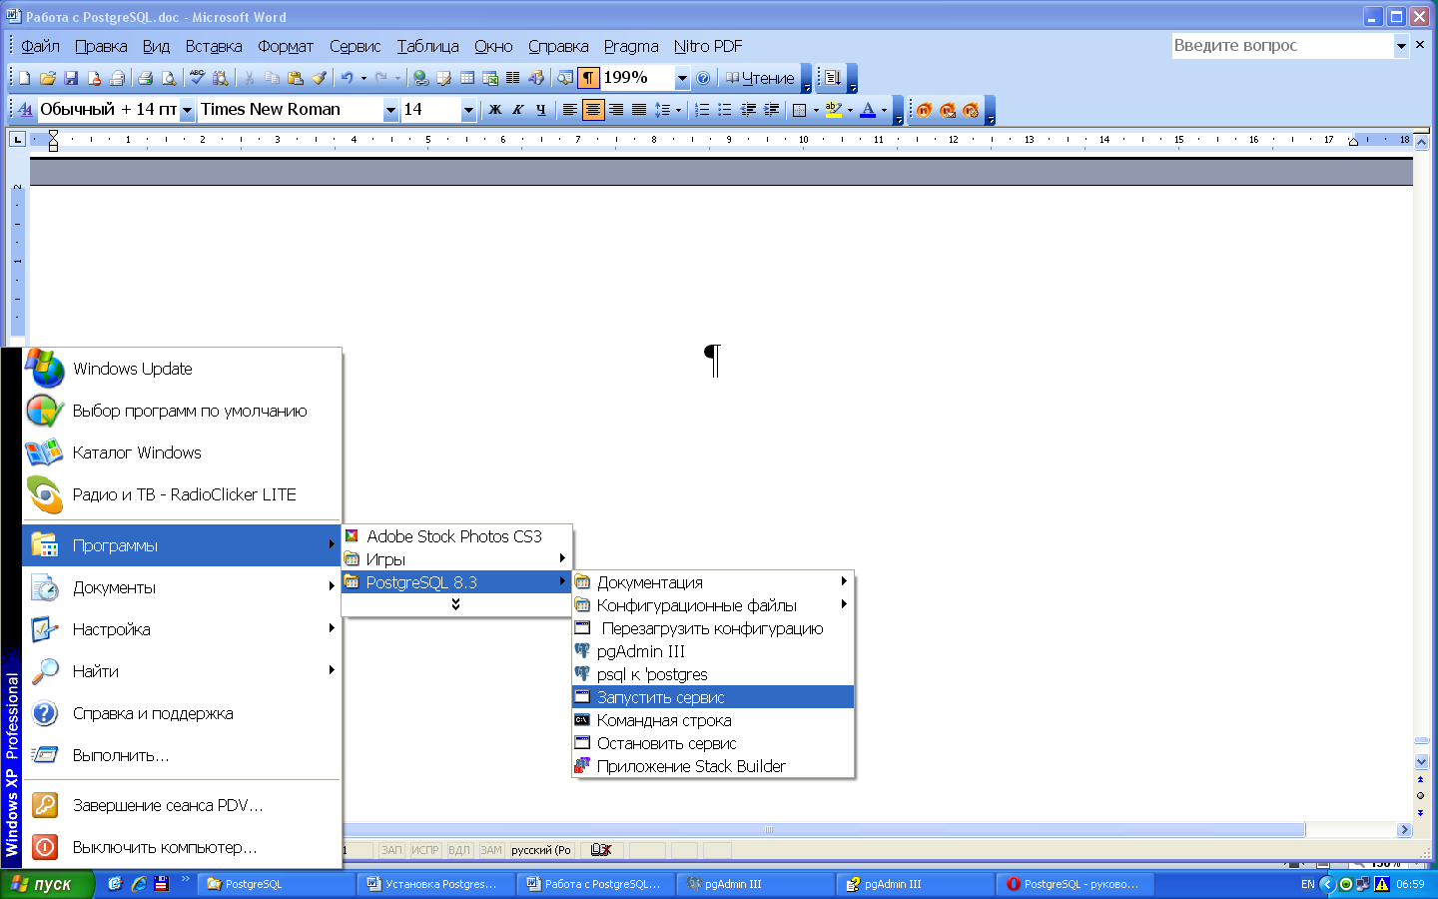Select Запустить сервис menu item

[x=713, y=697]
